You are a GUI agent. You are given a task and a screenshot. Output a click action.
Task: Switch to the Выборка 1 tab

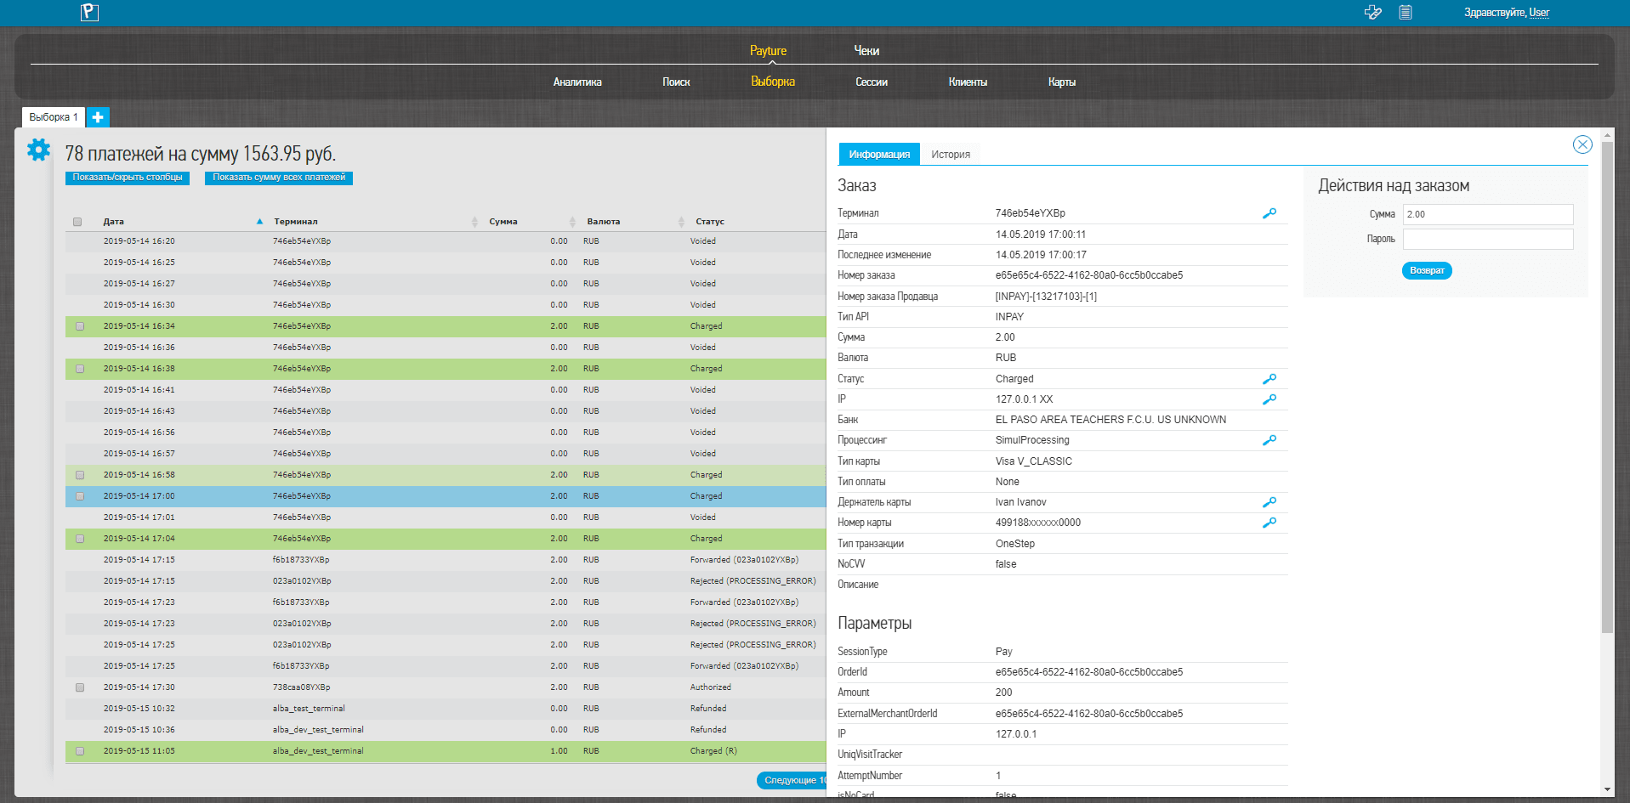(x=54, y=117)
